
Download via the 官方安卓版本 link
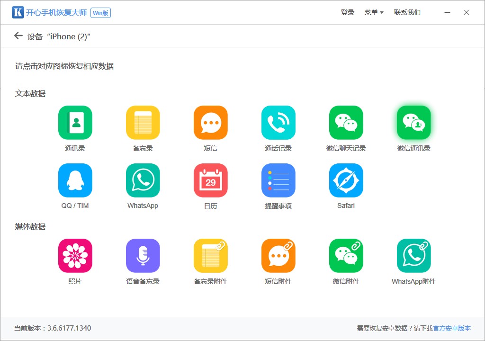coord(451,328)
